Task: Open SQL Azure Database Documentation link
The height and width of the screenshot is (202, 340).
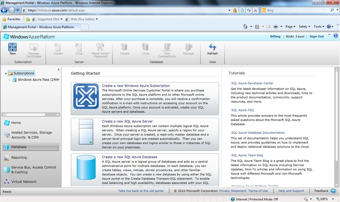Action: point(258,133)
